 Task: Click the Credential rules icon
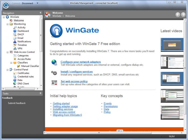click(15, 77)
